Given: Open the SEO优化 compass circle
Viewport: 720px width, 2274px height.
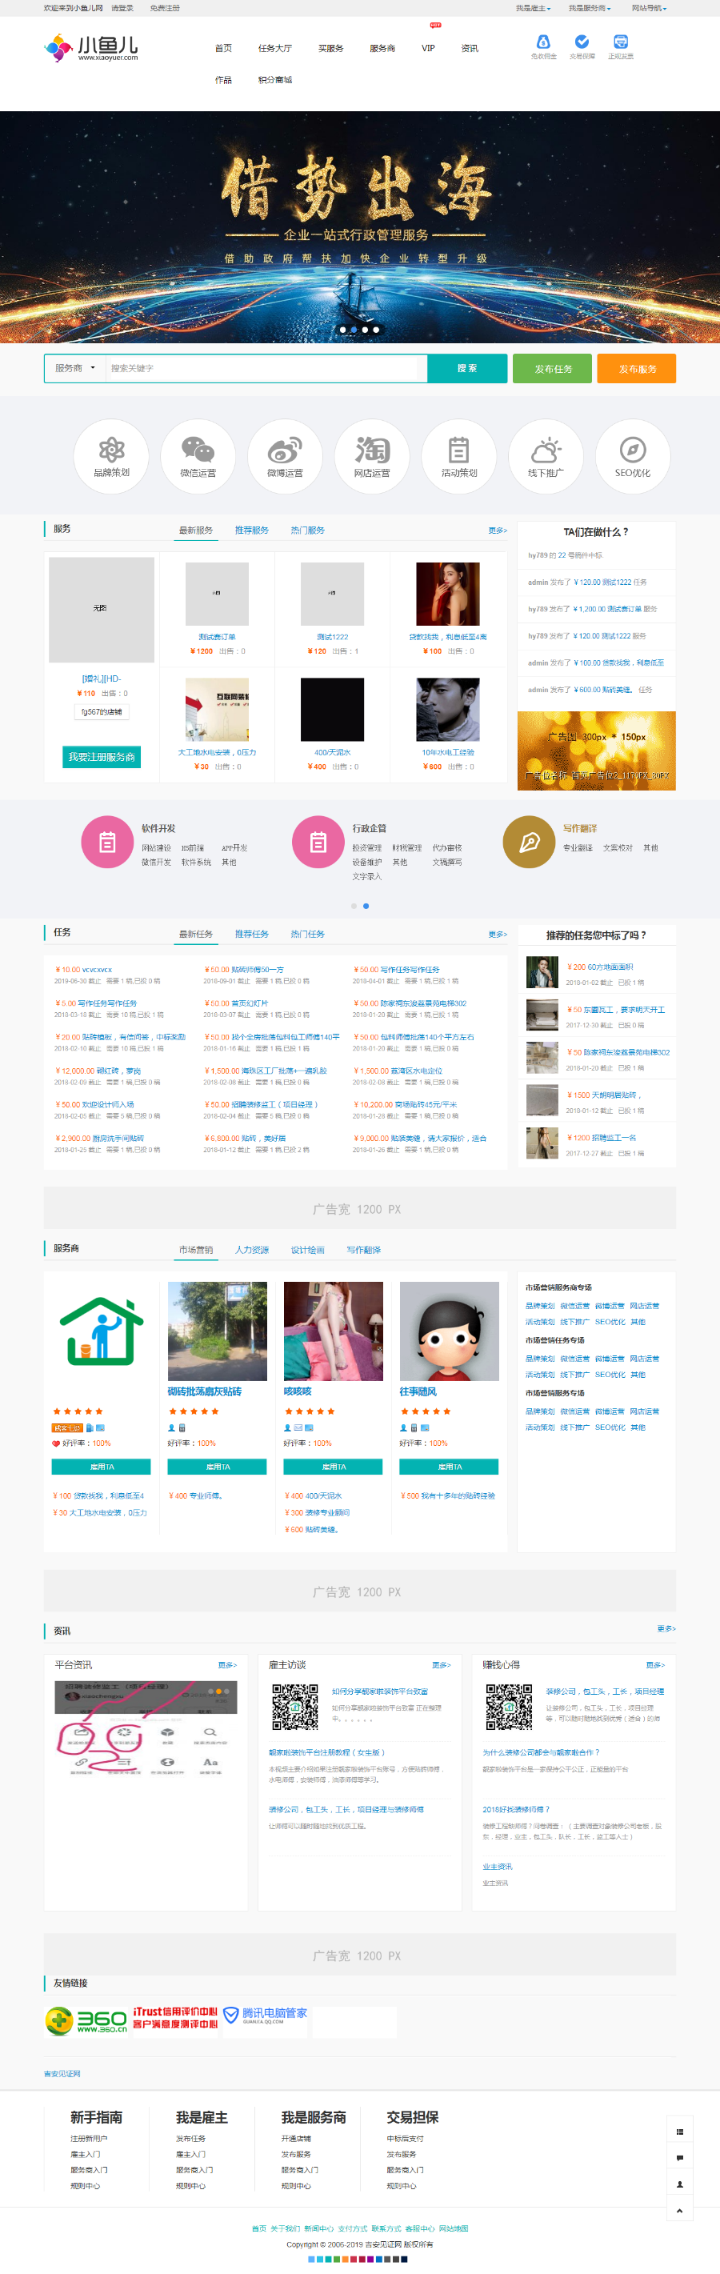Looking at the screenshot, I should (x=633, y=456).
